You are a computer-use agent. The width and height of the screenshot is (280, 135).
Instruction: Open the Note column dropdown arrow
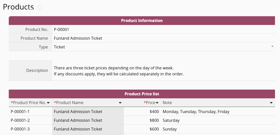click(x=271, y=103)
